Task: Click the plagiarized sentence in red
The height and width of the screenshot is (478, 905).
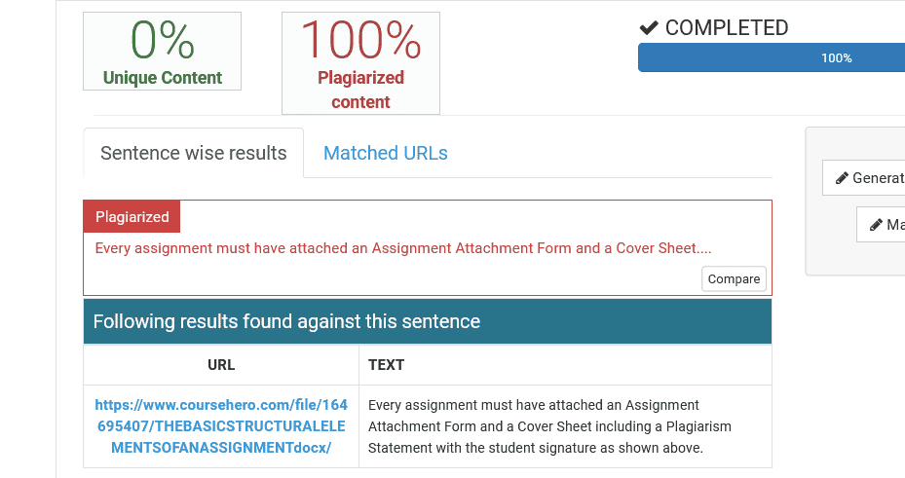Action: click(x=403, y=248)
